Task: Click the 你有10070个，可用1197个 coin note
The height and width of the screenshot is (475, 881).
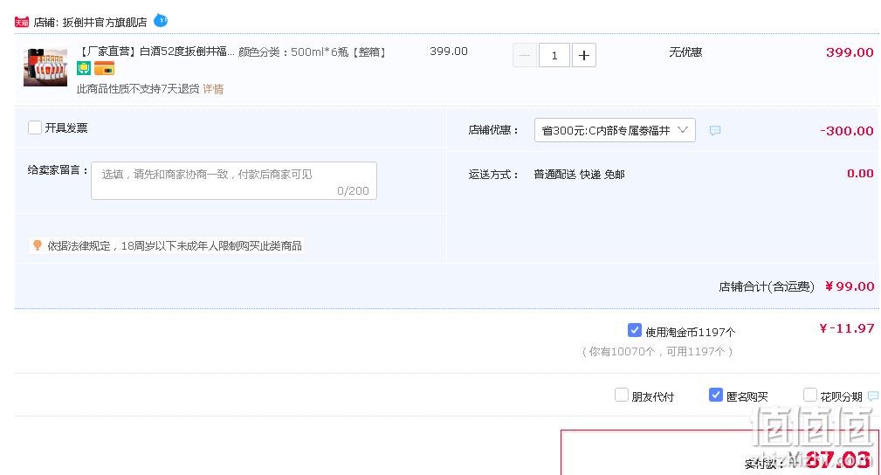Action: click(x=657, y=351)
